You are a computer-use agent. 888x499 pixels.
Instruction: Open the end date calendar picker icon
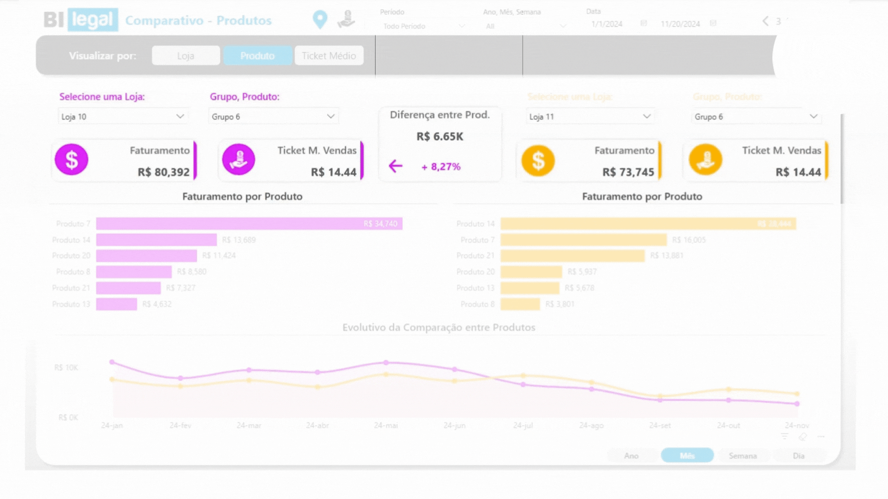(x=713, y=23)
